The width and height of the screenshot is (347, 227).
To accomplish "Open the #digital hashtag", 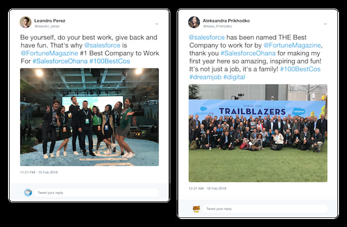I will click(x=234, y=77).
